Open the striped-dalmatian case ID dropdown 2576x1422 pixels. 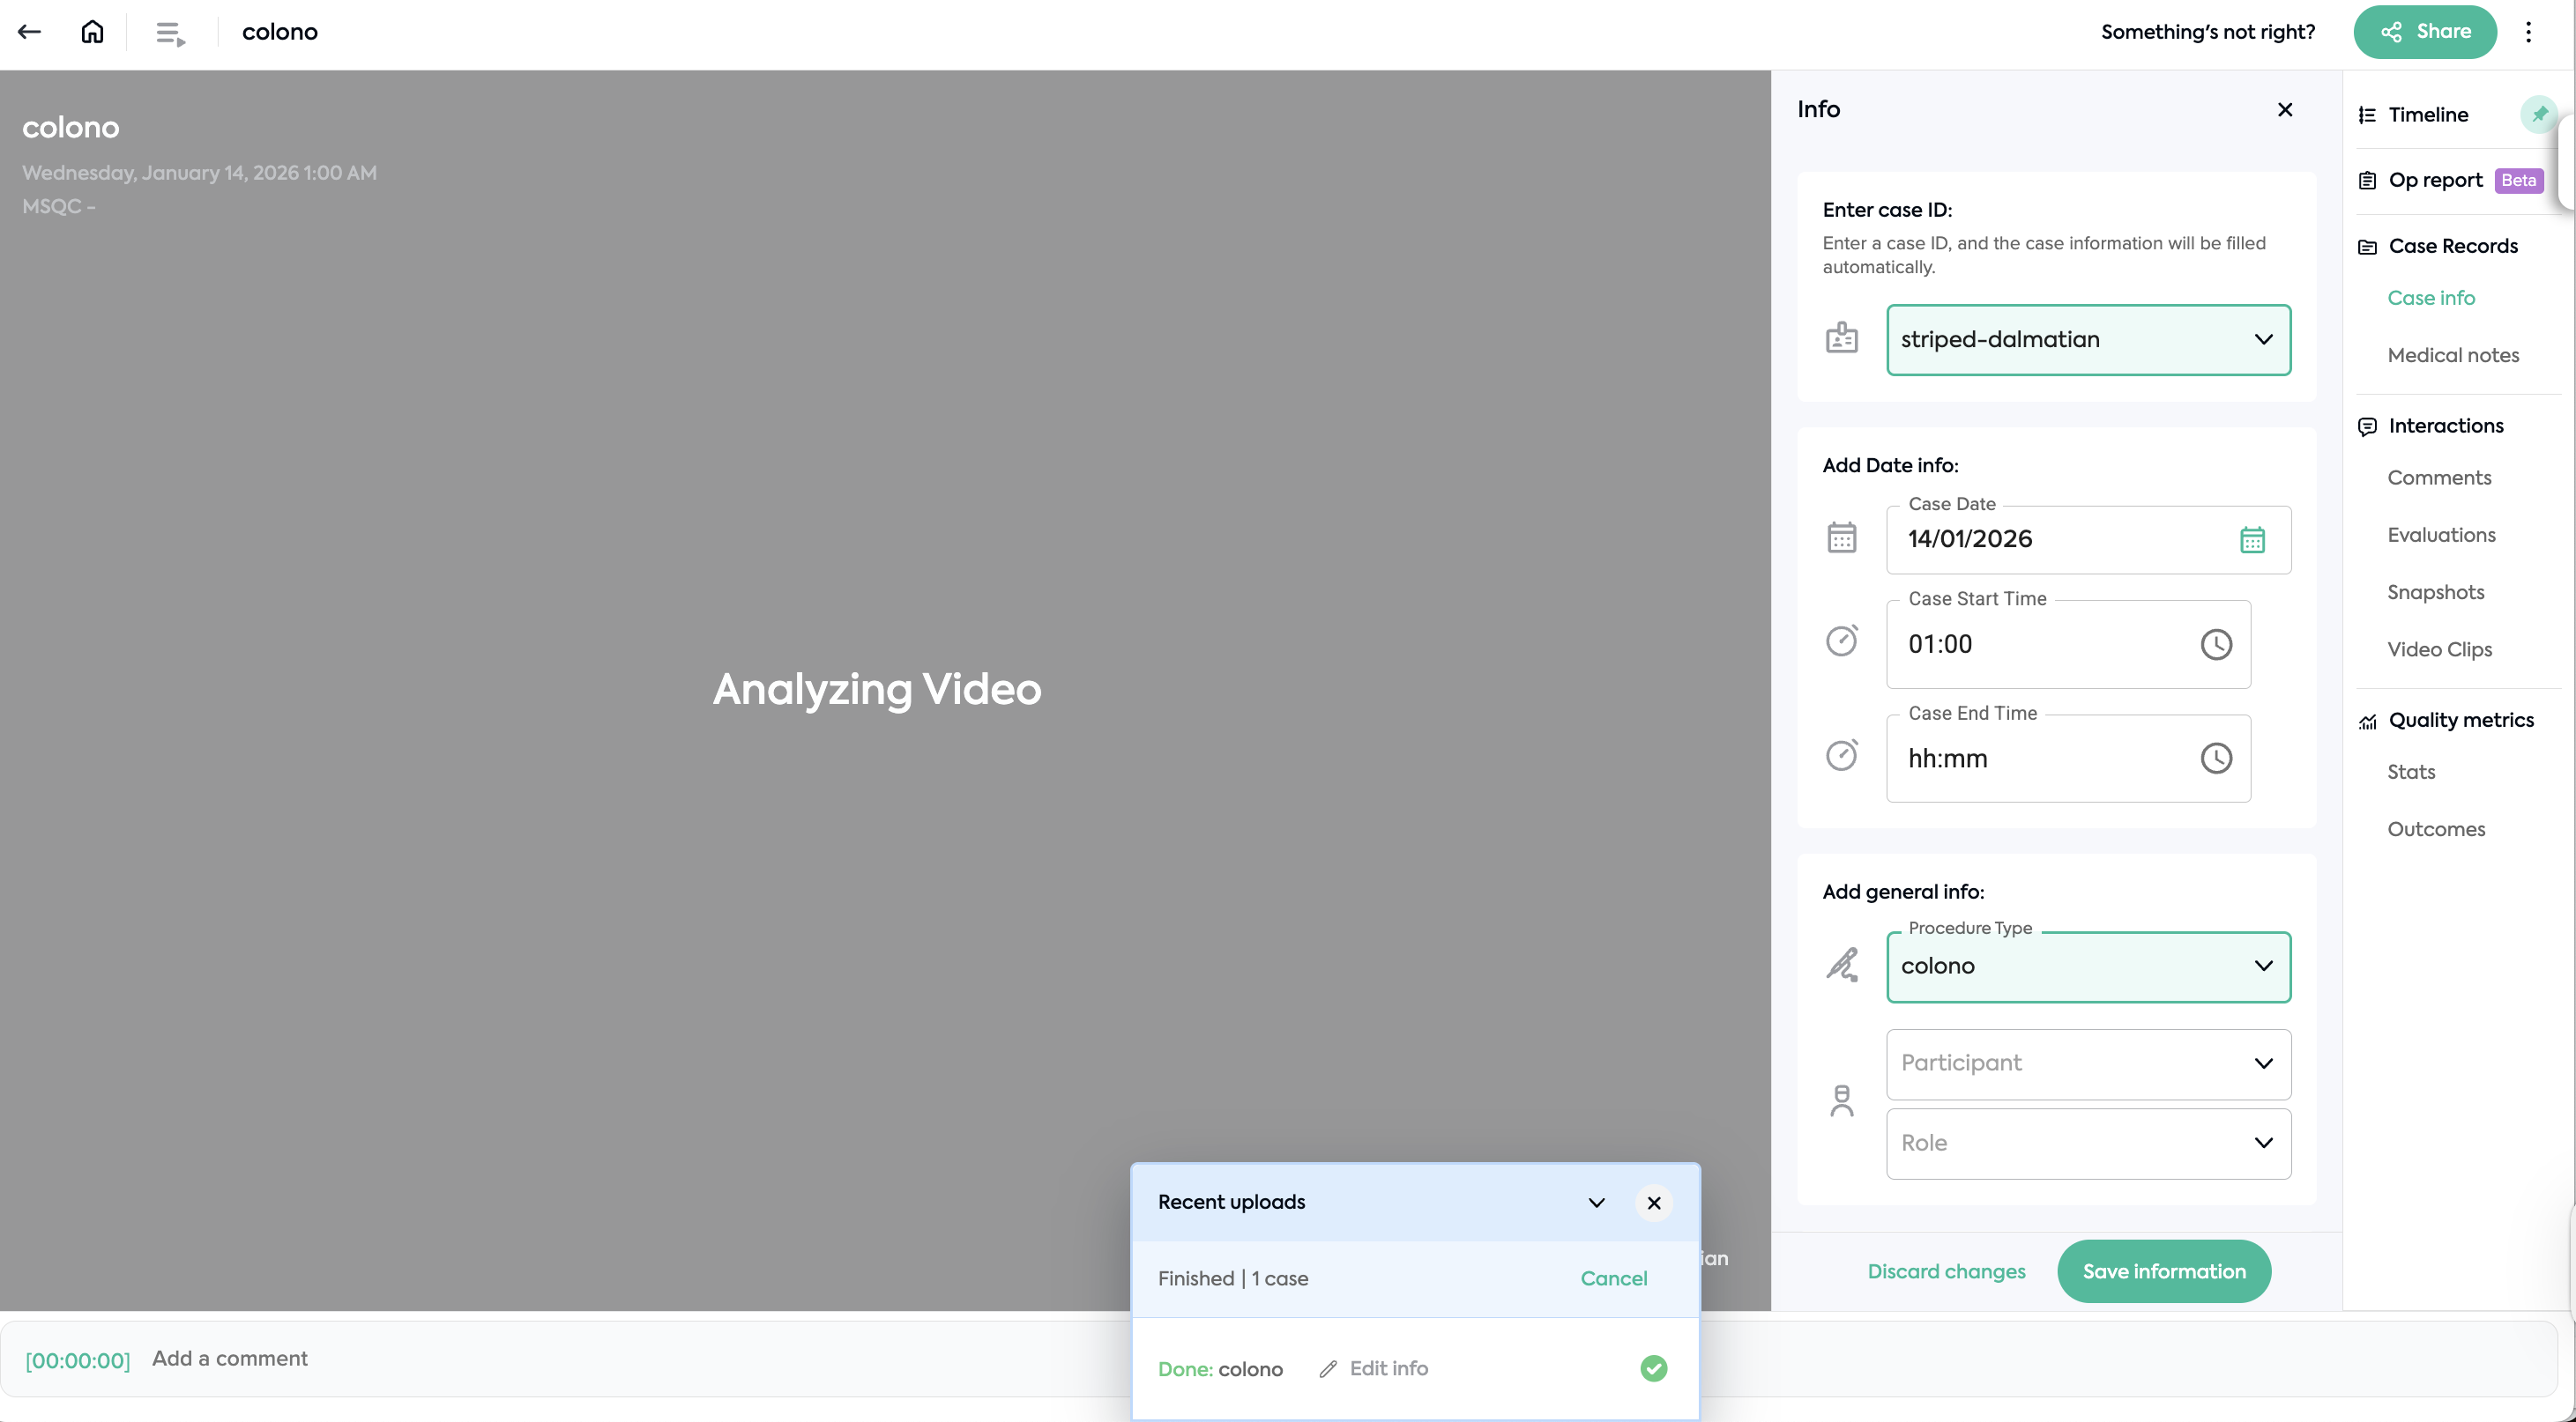(x=2088, y=340)
